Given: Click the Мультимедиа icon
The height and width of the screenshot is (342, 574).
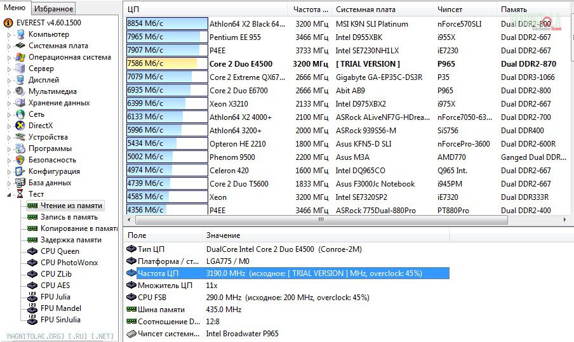Looking at the screenshot, I should coord(20,91).
